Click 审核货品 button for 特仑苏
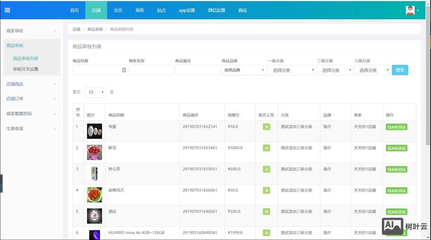Image resolution: width=431 pixels, height=240 pixels. [x=396, y=169]
